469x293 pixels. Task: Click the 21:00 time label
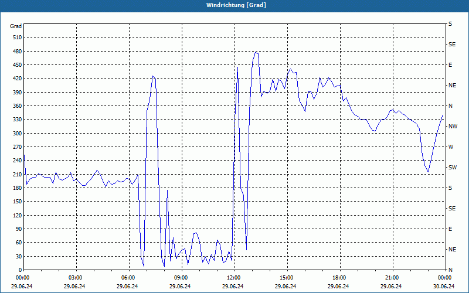tap(391, 278)
